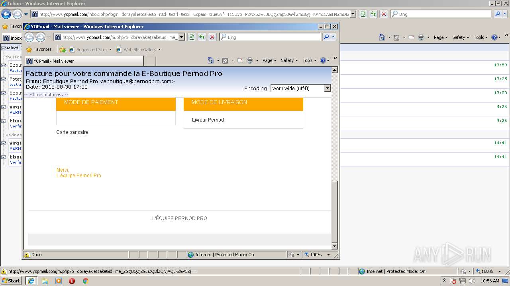Screen dimensions: 510x286
Task: Click search magnifier button in Inbox window
Action: tap(498, 14)
